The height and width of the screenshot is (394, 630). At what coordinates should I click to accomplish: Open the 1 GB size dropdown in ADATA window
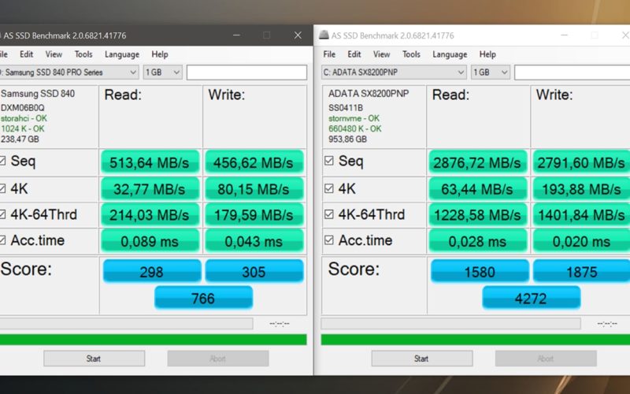490,72
